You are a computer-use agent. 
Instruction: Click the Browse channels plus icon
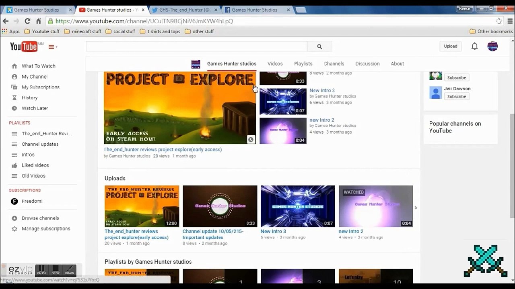pyautogui.click(x=14, y=218)
